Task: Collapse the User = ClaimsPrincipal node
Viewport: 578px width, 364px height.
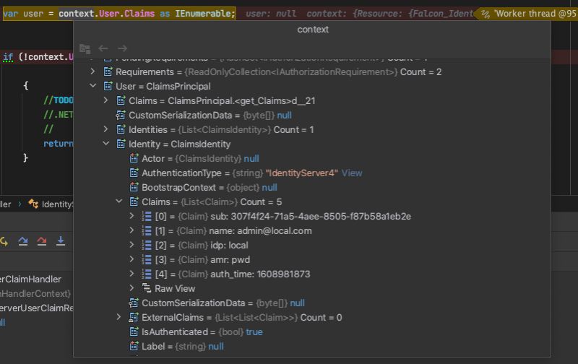Action: 93,86
